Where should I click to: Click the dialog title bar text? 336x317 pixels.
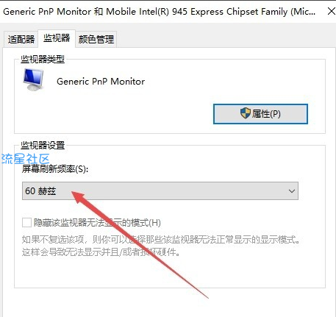point(159,12)
